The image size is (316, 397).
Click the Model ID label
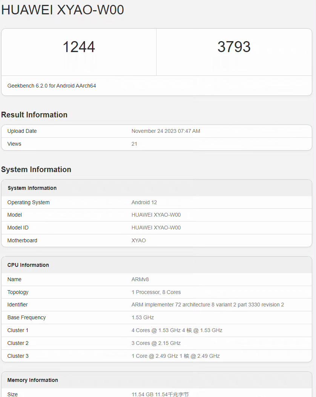coord(18,228)
